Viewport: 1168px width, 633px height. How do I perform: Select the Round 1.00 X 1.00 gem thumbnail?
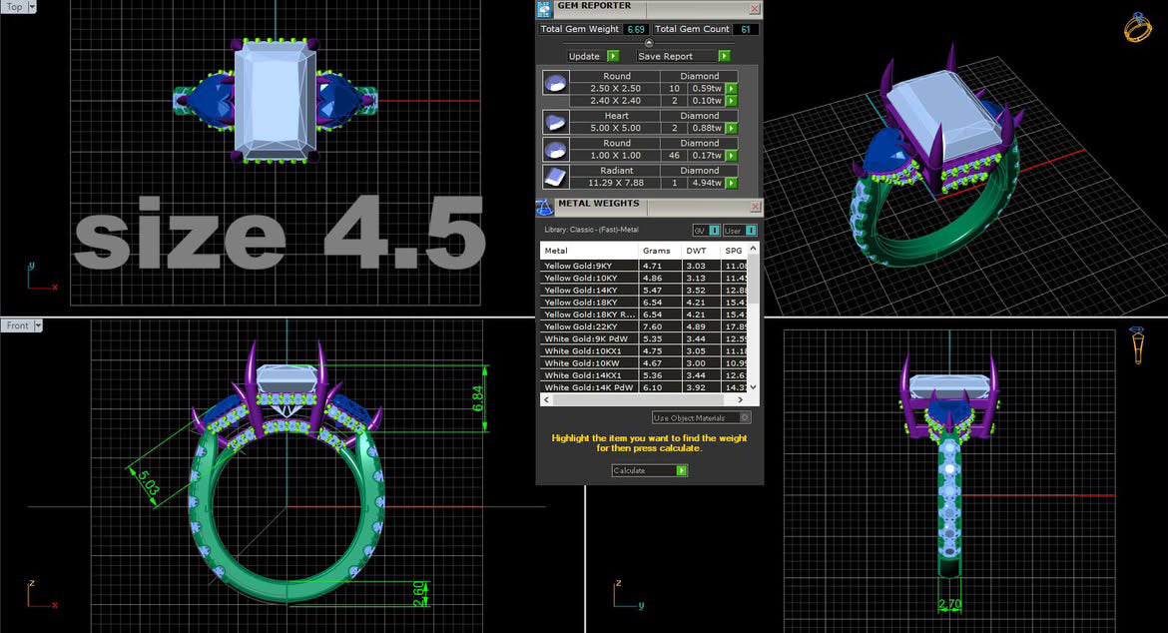(556, 150)
